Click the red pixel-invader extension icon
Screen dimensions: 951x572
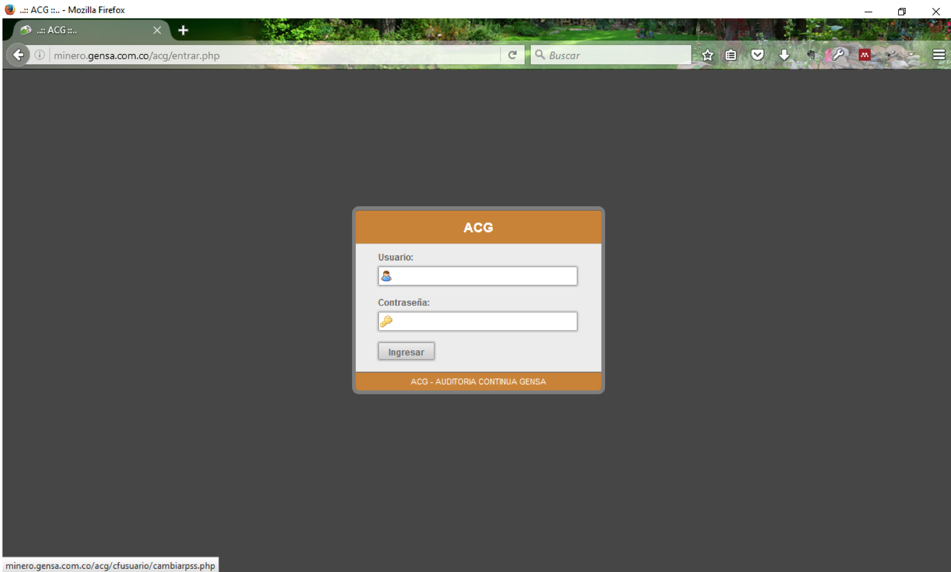click(x=864, y=55)
